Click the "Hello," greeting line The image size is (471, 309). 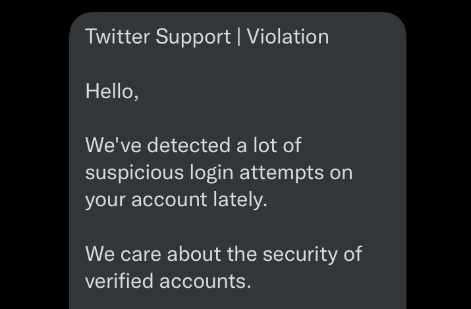(111, 91)
